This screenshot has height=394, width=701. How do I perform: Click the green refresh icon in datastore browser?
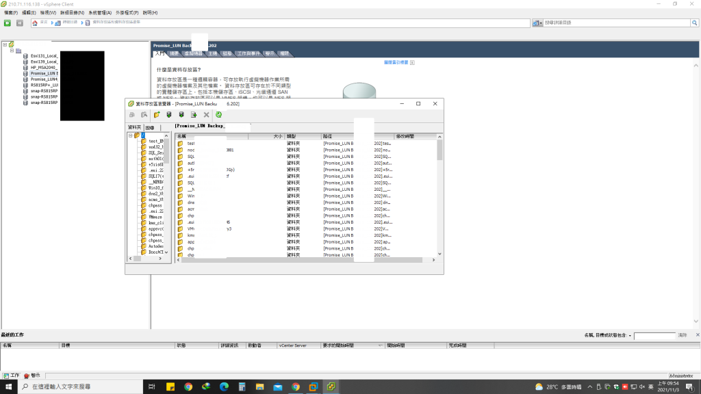(x=218, y=115)
